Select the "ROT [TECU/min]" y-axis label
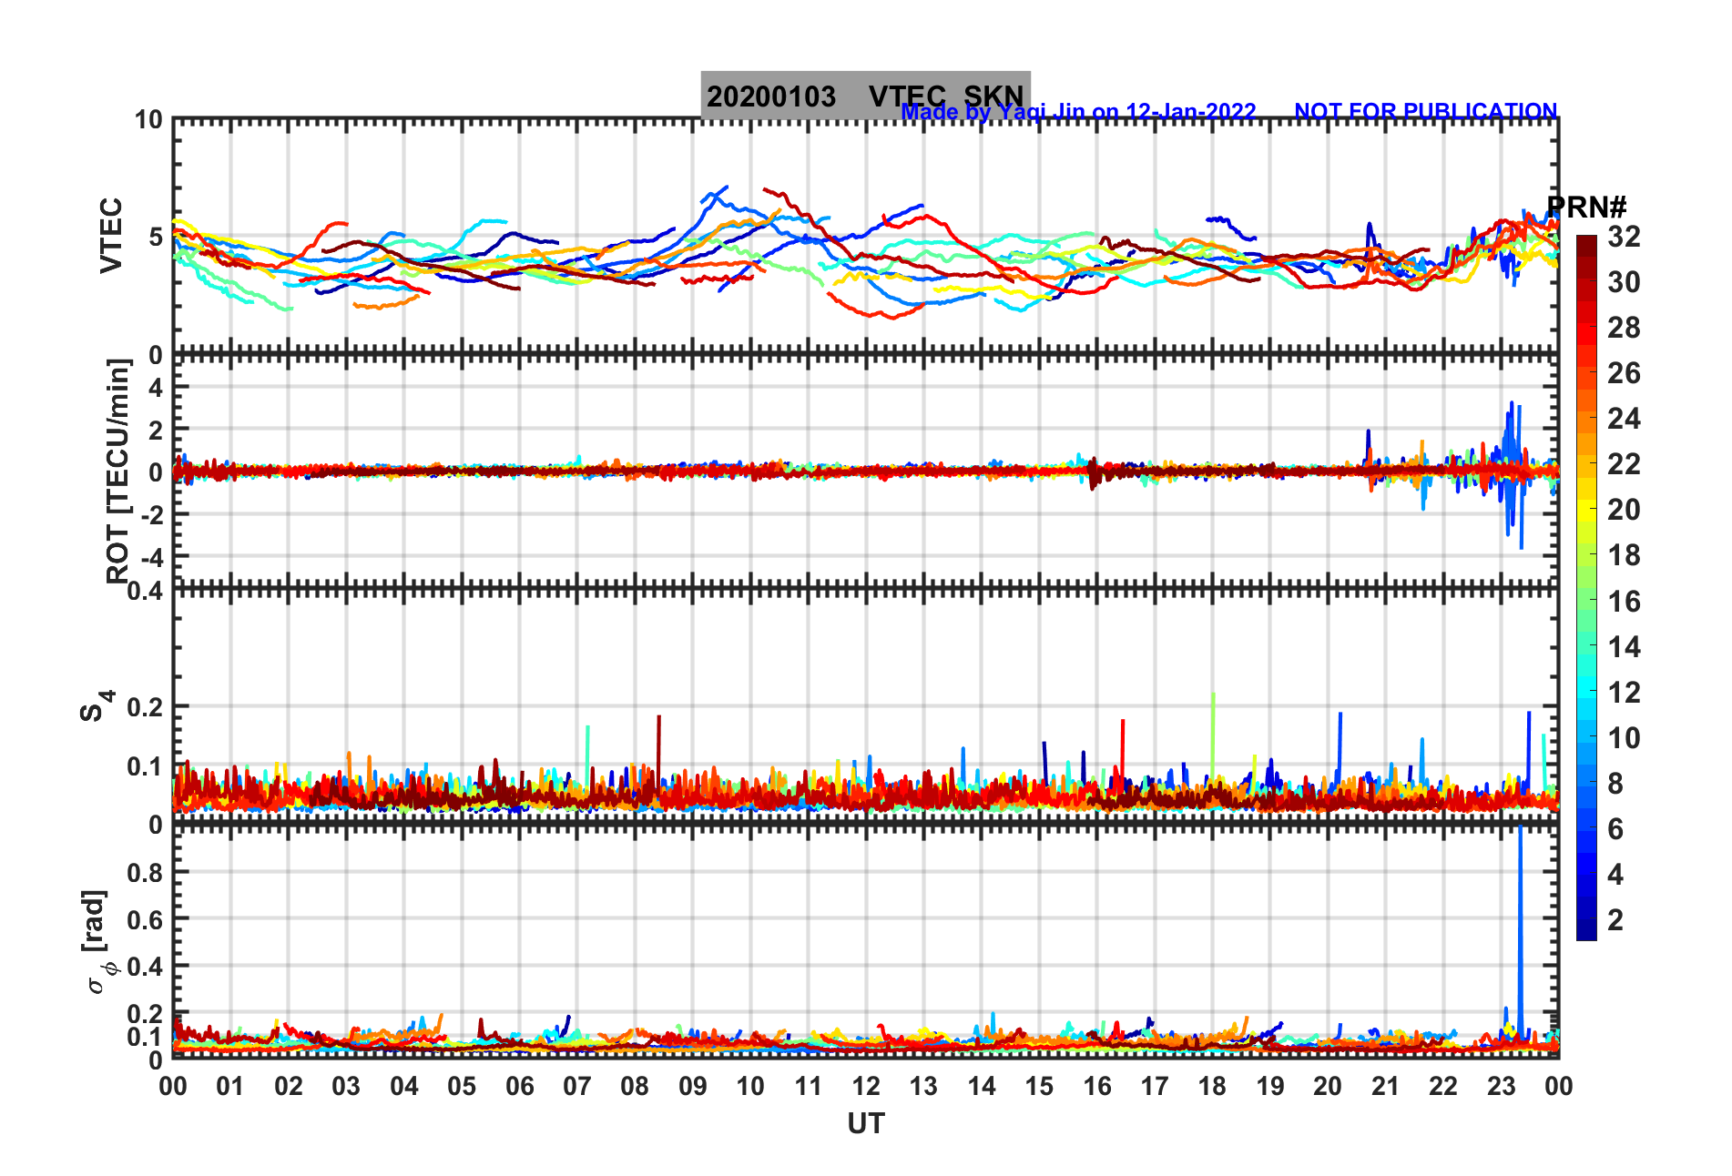Image resolution: width=1732 pixels, height=1176 pixels. pyautogui.click(x=118, y=471)
